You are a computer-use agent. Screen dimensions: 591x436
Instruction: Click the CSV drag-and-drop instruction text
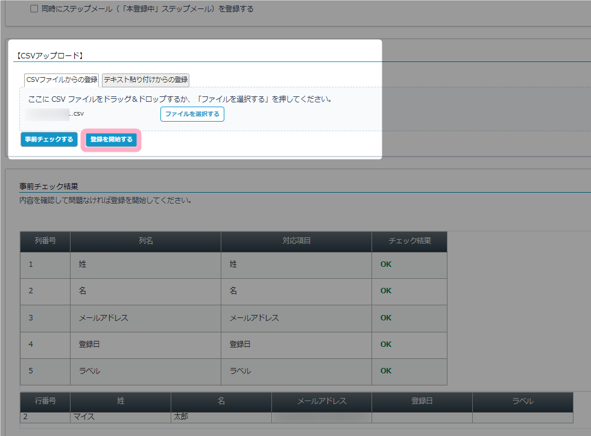[180, 99]
